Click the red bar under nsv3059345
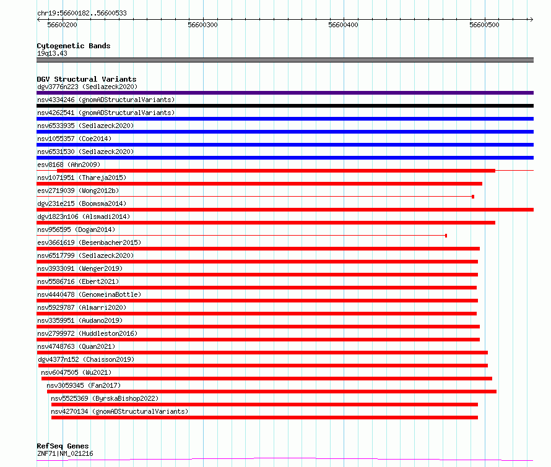 [272, 392]
